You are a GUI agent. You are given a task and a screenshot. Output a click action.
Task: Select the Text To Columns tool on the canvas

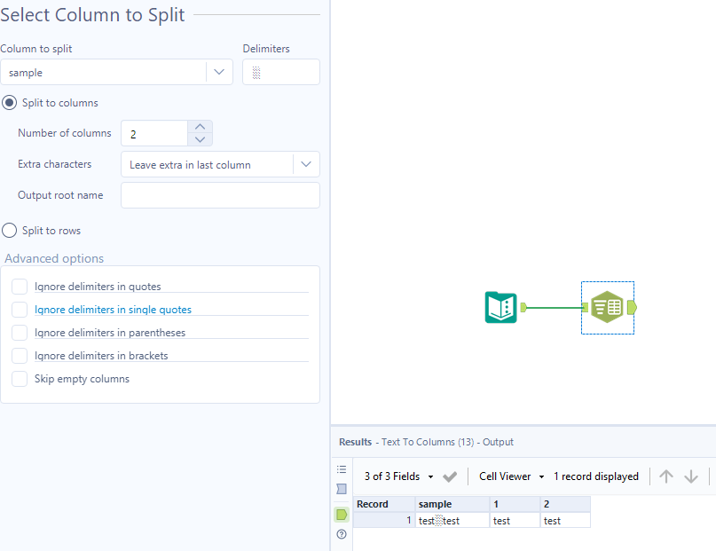pyautogui.click(x=607, y=308)
